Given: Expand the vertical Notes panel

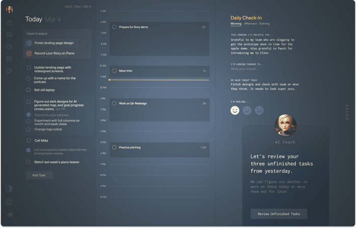Looking at the screenshot, I should (x=347, y=112).
